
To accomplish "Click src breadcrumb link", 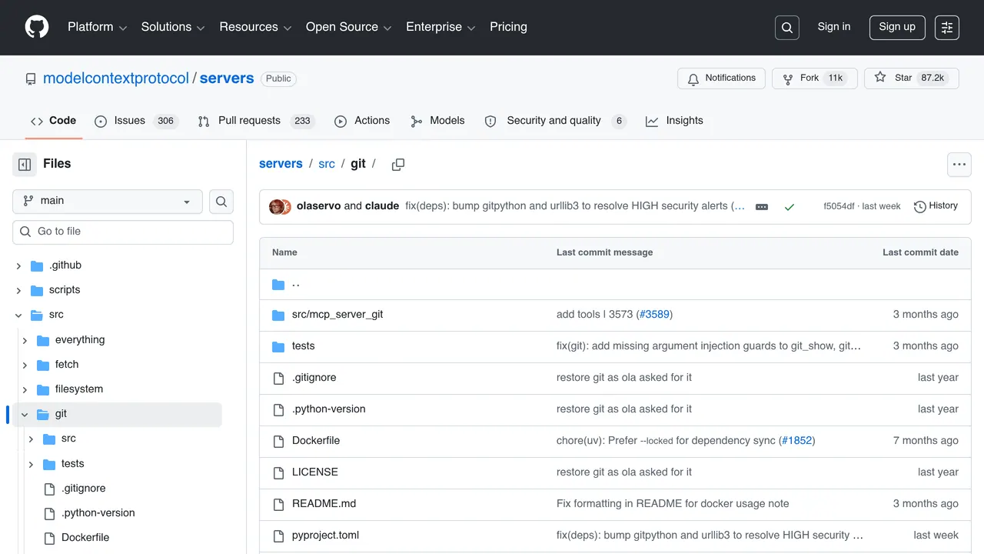I will point(327,164).
